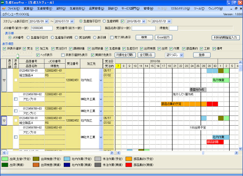Click the Excel出力 button
The height and width of the screenshot is (176, 243).
tap(164, 37)
